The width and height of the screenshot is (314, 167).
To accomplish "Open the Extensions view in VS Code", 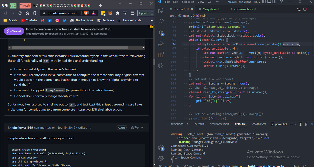I will pyautogui.click(x=161, y=55).
